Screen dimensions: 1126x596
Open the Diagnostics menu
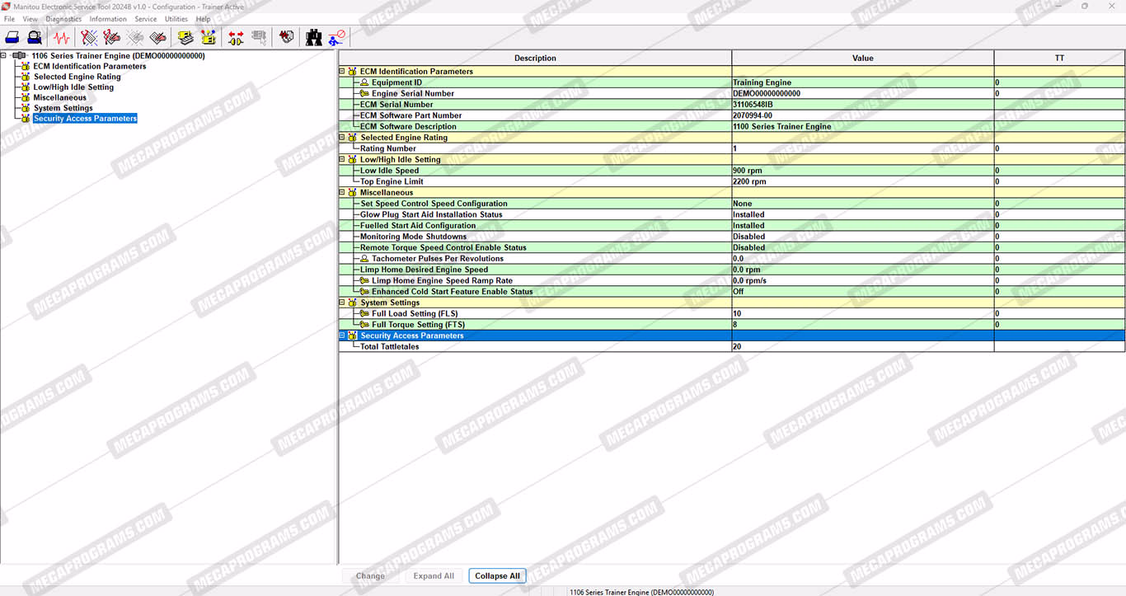click(63, 19)
